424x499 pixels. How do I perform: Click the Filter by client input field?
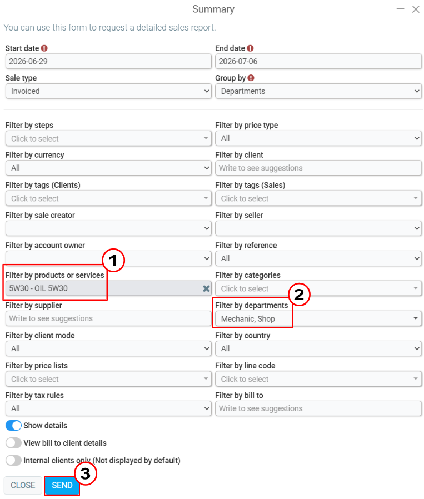318,168
